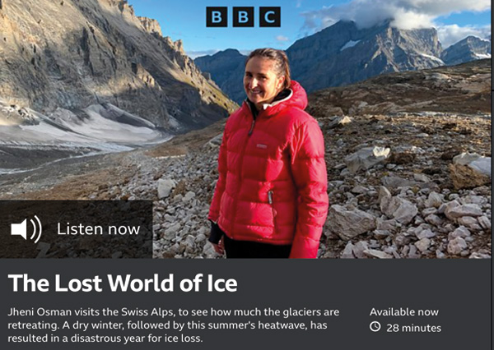Open The Lost World of Ice title

pos(123,283)
